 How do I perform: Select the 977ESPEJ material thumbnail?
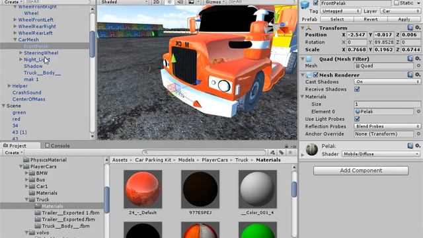[x=200, y=189]
